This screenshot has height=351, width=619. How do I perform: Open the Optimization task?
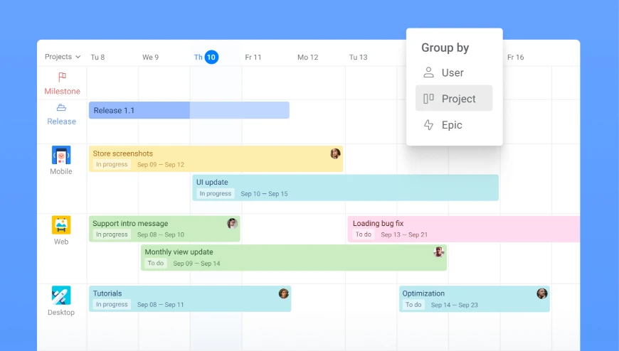point(475,299)
